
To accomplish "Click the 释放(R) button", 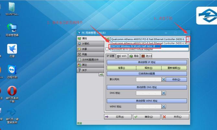I will [149, 68].
